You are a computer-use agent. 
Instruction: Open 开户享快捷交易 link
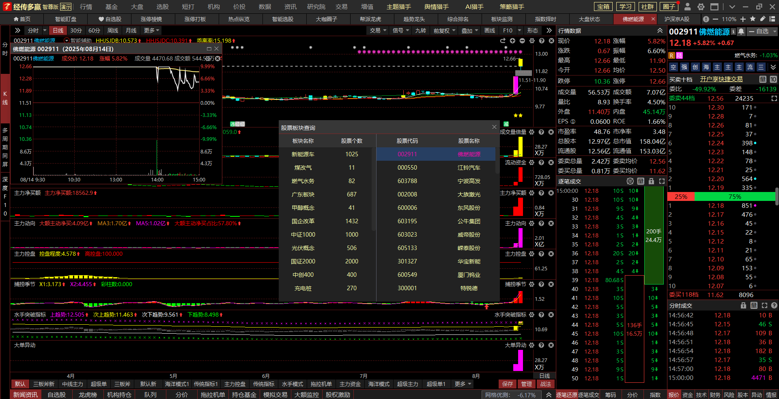point(721,79)
